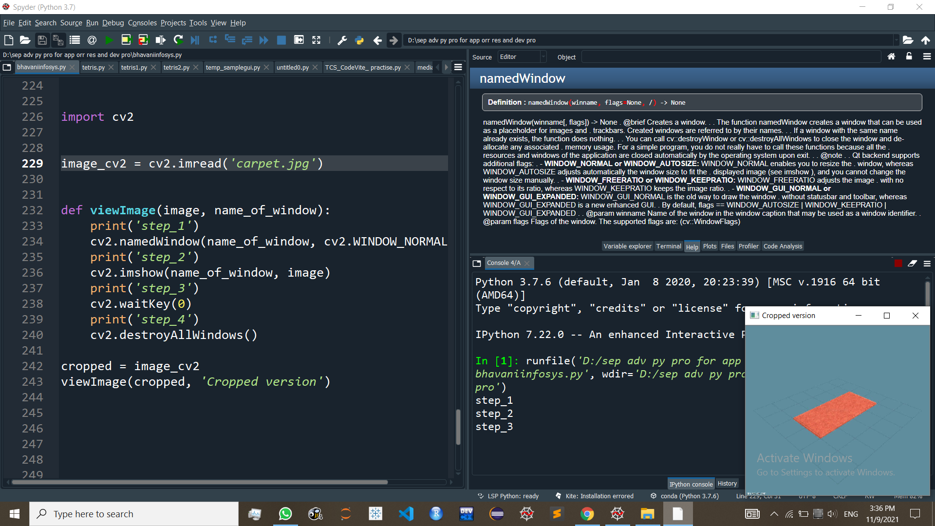Open a file using the folder toolbar icon
Image resolution: width=935 pixels, height=526 pixels.
pos(25,40)
